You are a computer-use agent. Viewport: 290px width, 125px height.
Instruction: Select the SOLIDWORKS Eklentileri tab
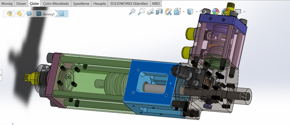tap(129, 4)
